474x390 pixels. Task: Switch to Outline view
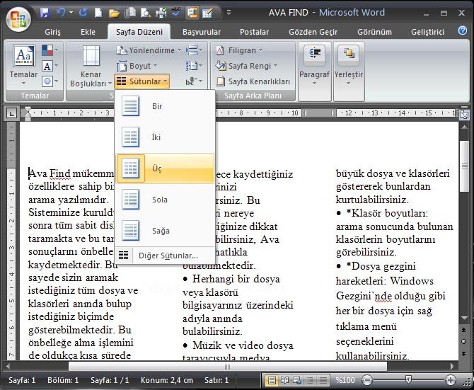tap(310, 380)
